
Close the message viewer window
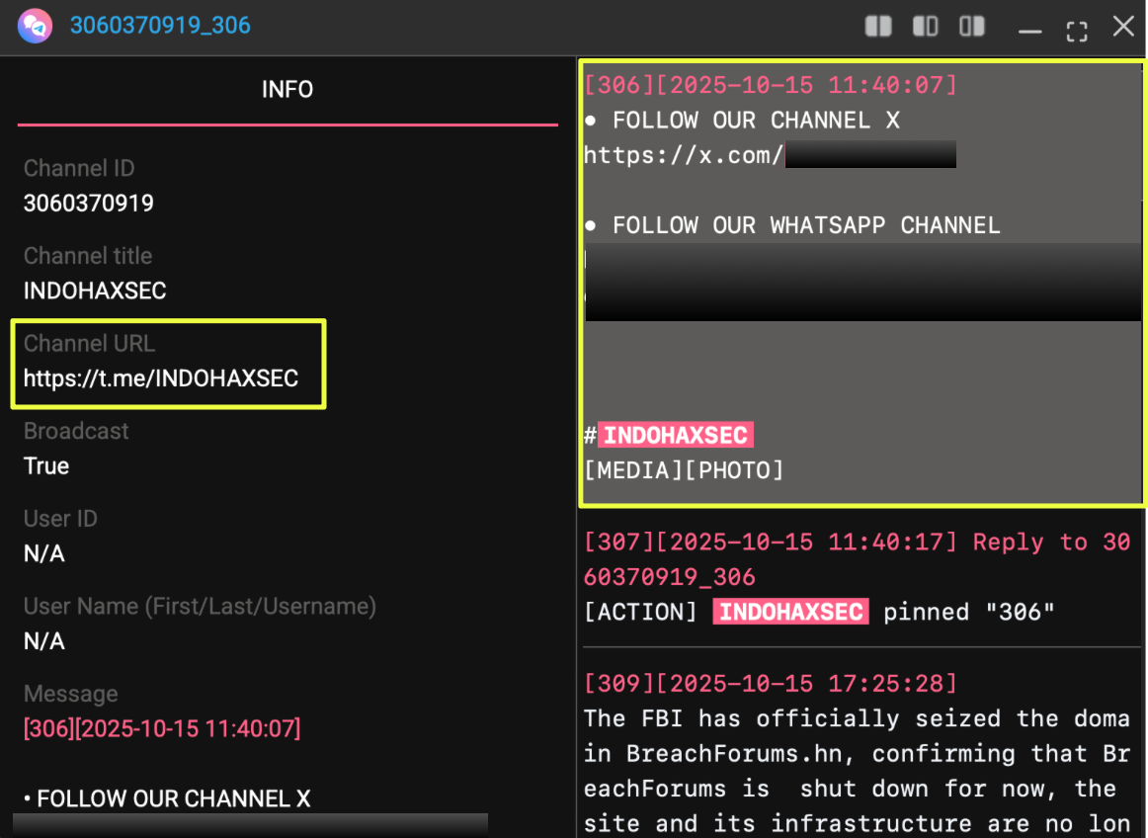[1123, 27]
